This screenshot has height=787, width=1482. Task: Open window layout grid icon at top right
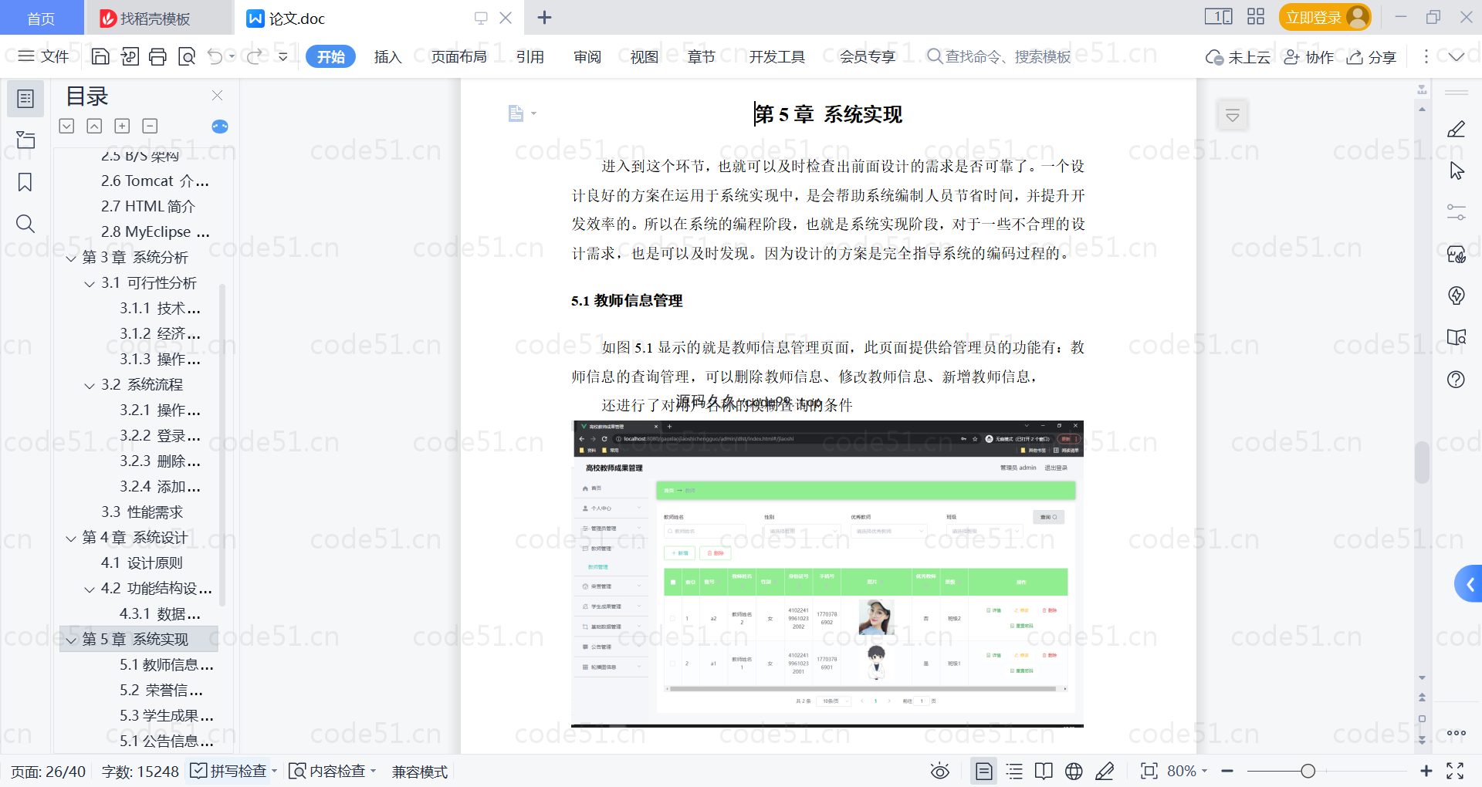pos(1256,16)
